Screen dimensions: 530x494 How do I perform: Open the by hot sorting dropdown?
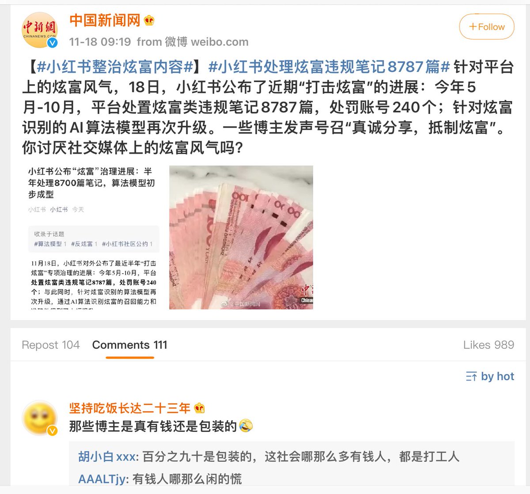(490, 377)
